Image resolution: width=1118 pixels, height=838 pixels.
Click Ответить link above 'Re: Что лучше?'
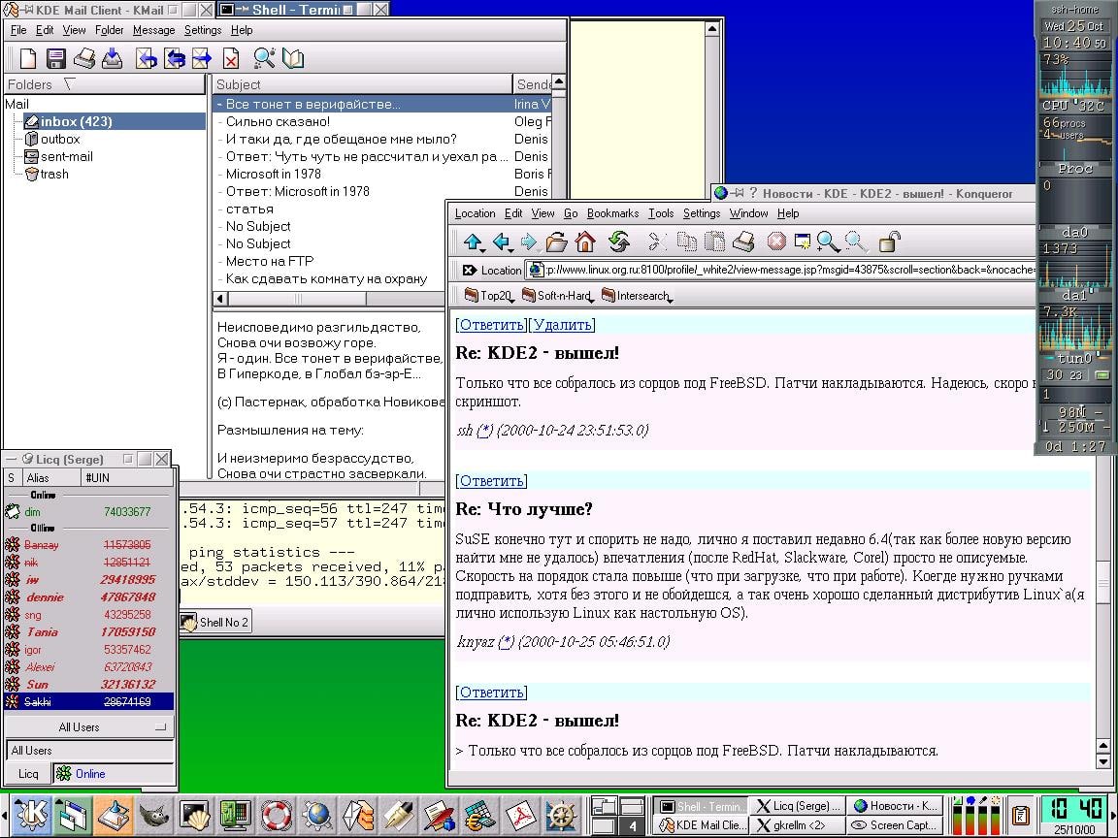(491, 481)
